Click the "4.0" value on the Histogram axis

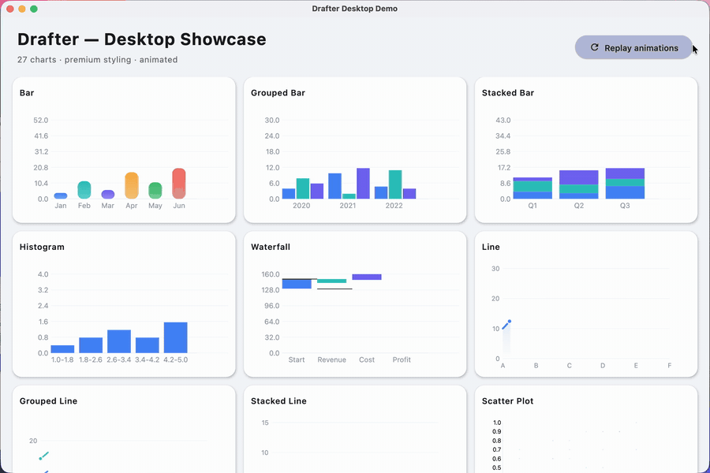pos(43,274)
